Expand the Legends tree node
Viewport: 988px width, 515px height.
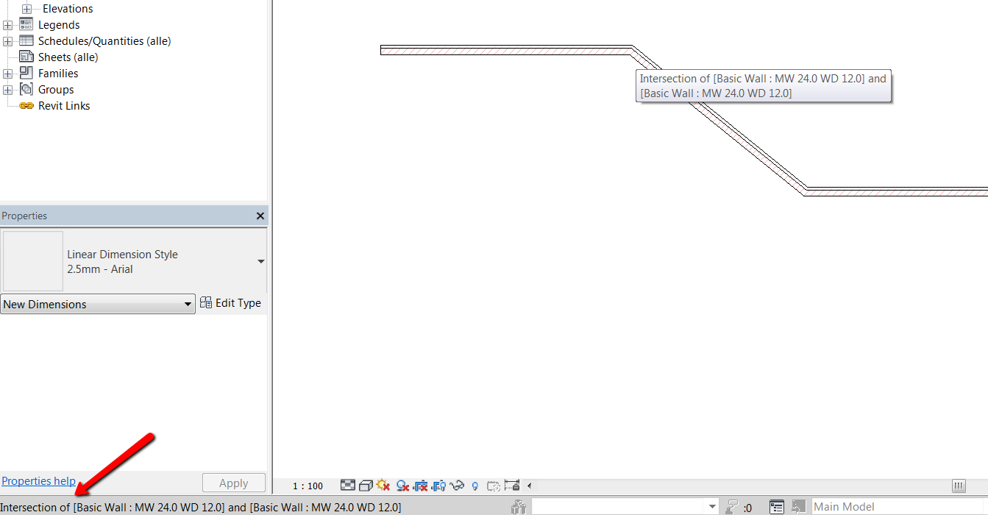tap(7, 24)
